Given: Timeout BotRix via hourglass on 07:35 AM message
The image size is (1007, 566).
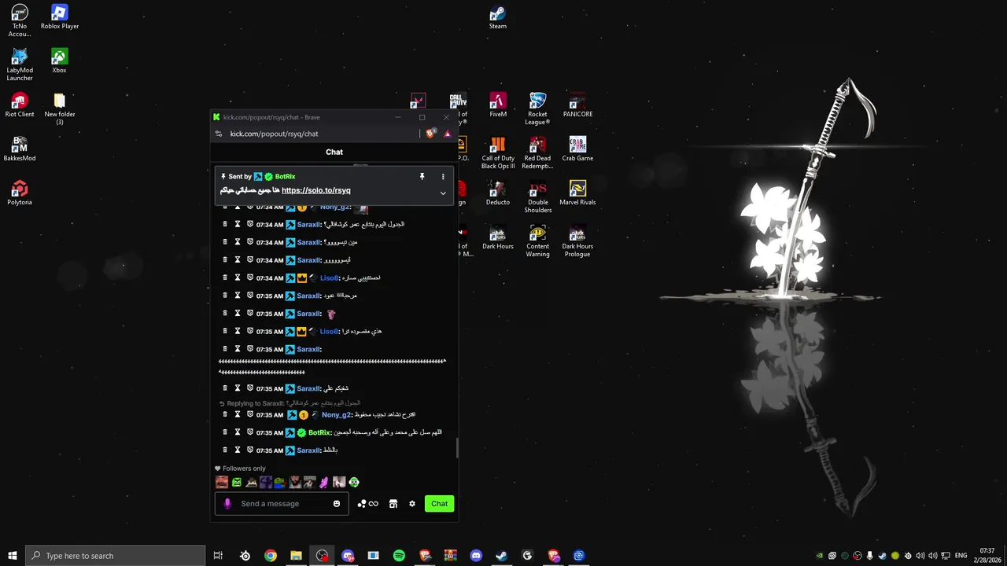Looking at the screenshot, I should click(238, 432).
